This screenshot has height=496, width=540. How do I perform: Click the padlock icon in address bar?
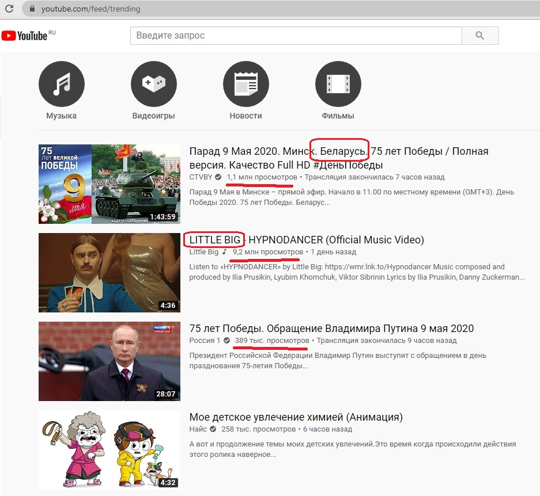[32, 9]
